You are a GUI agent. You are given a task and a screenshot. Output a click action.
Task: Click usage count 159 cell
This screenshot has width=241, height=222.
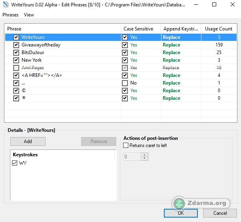pos(219,45)
